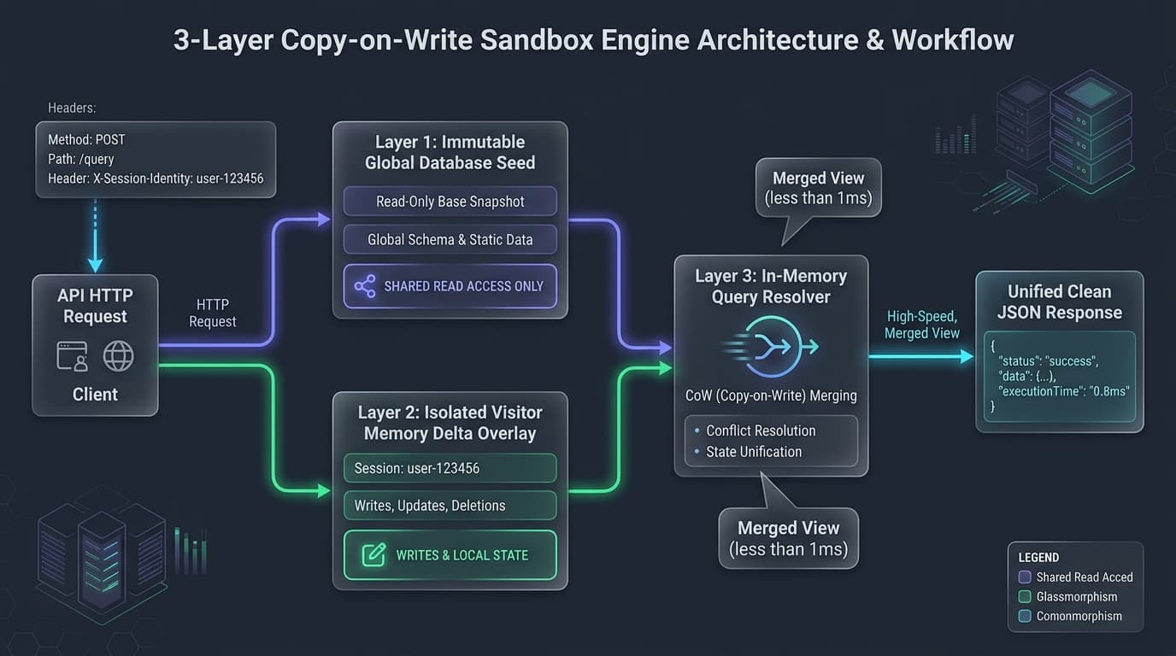Click the pencil edit icon in Writes & Local State

[x=373, y=555]
